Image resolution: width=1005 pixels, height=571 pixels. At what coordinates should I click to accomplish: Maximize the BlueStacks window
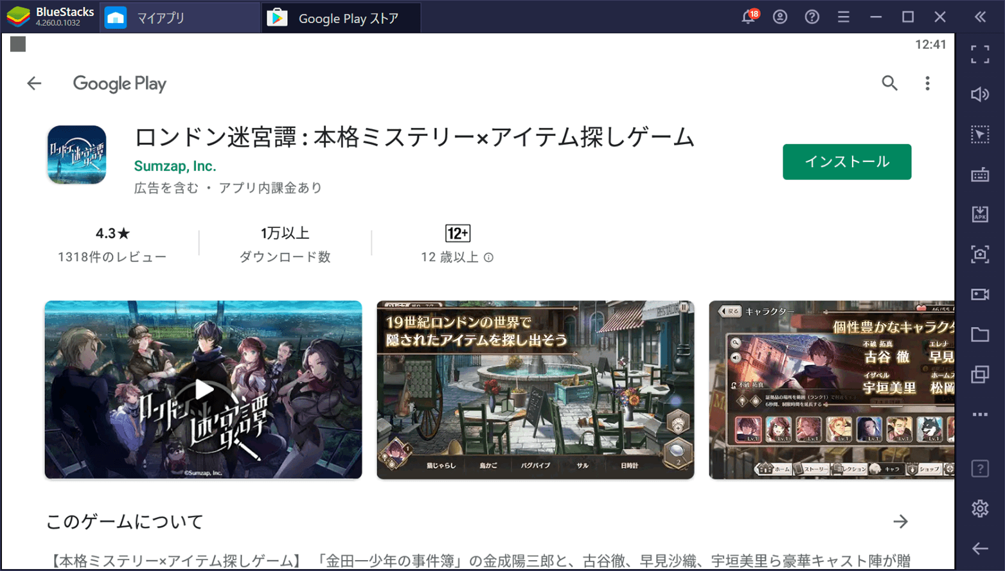click(908, 17)
